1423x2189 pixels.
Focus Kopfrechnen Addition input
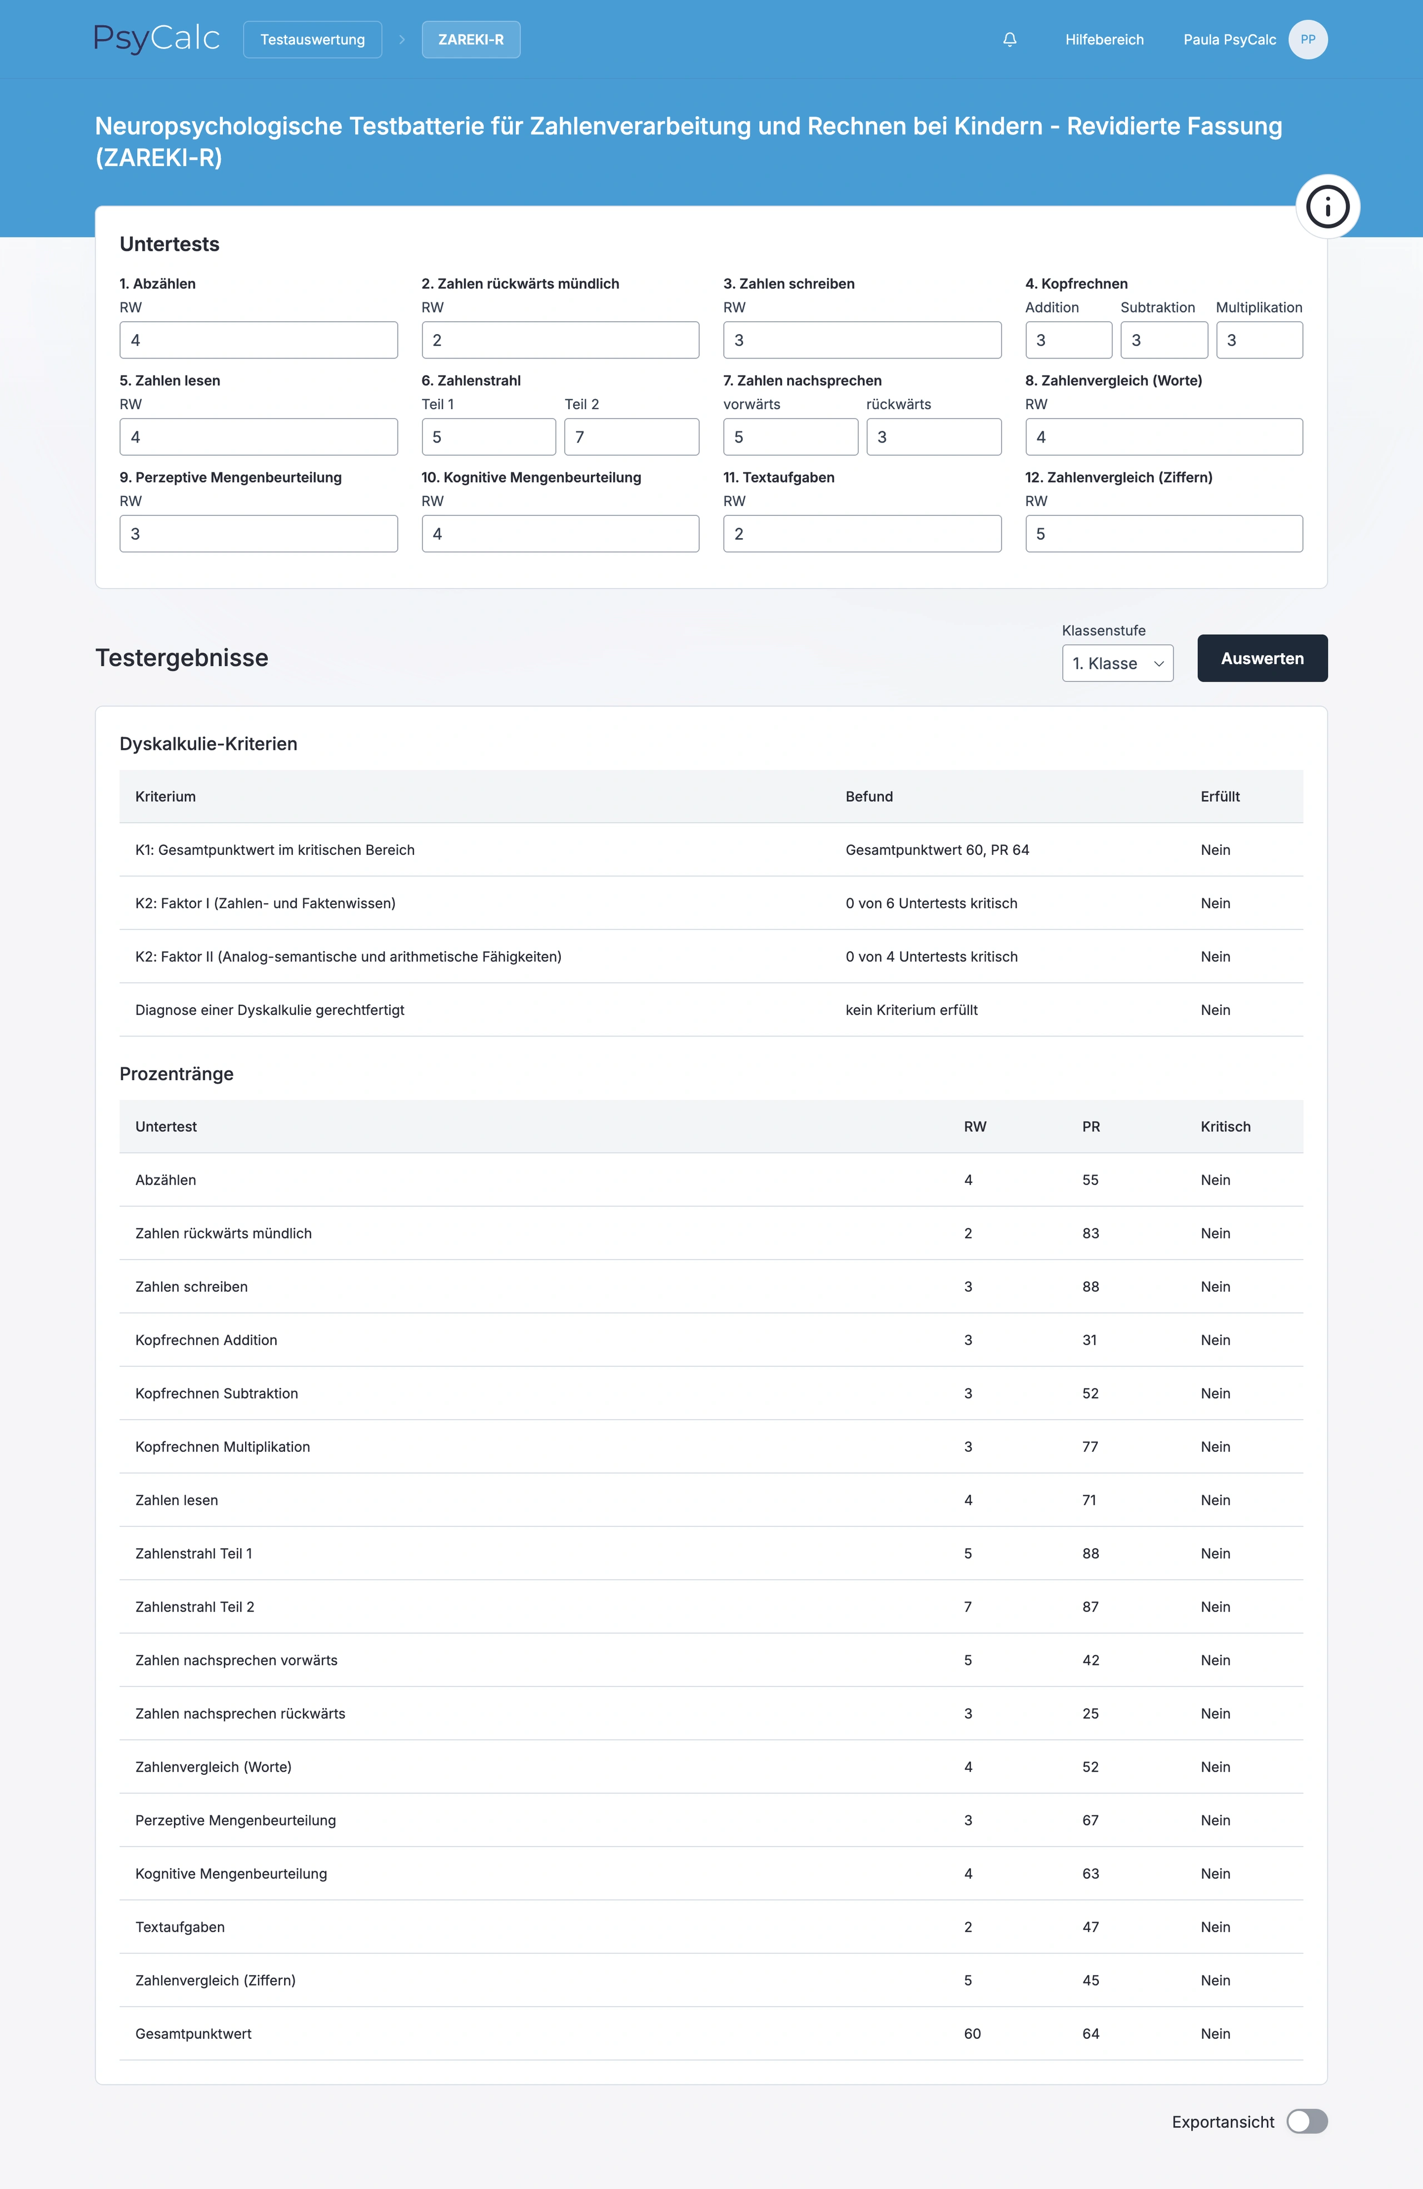[1068, 340]
